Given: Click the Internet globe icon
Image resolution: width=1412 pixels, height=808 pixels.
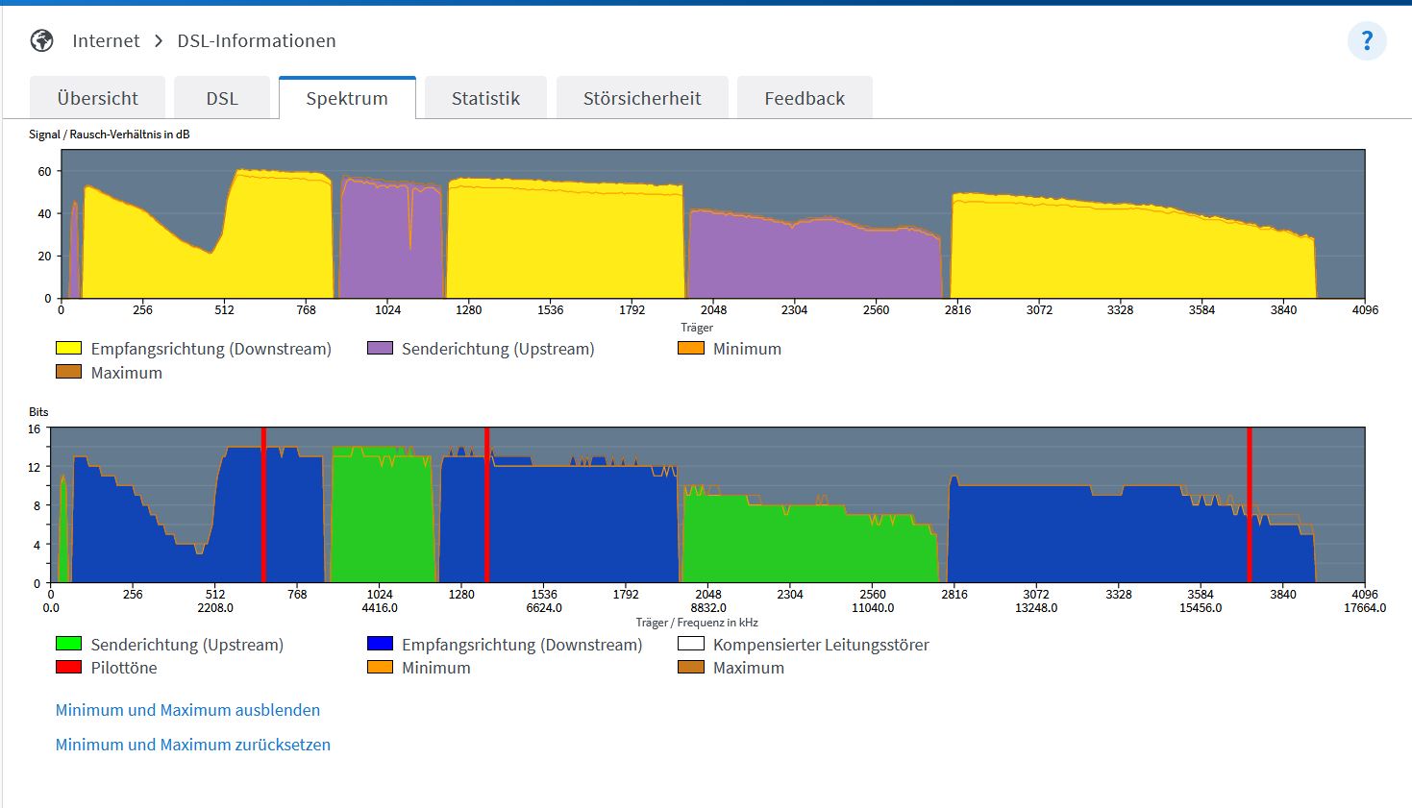Looking at the screenshot, I should (x=41, y=40).
